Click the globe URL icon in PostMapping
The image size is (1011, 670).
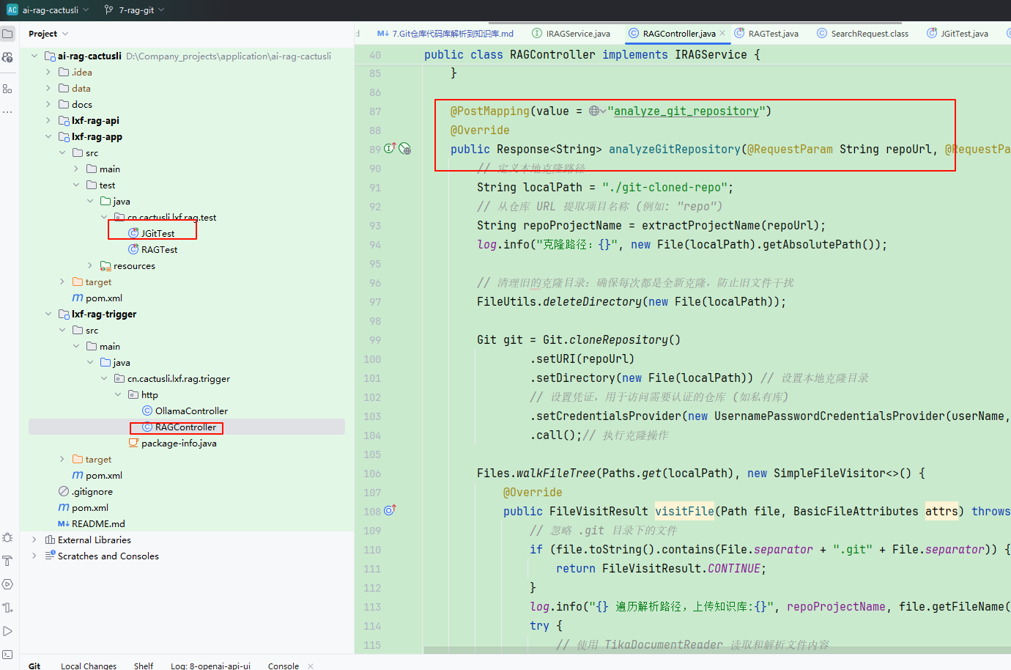click(594, 111)
